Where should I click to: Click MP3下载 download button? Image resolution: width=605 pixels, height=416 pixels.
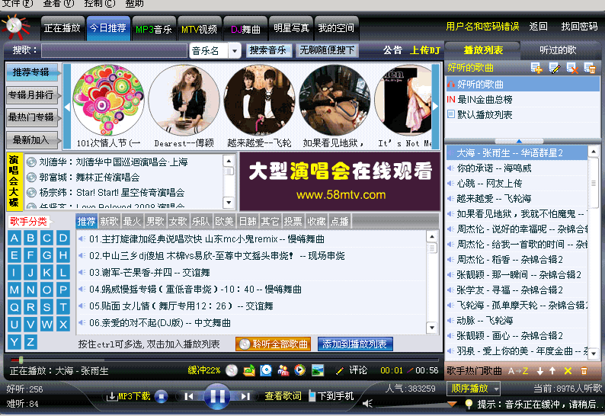[129, 396]
